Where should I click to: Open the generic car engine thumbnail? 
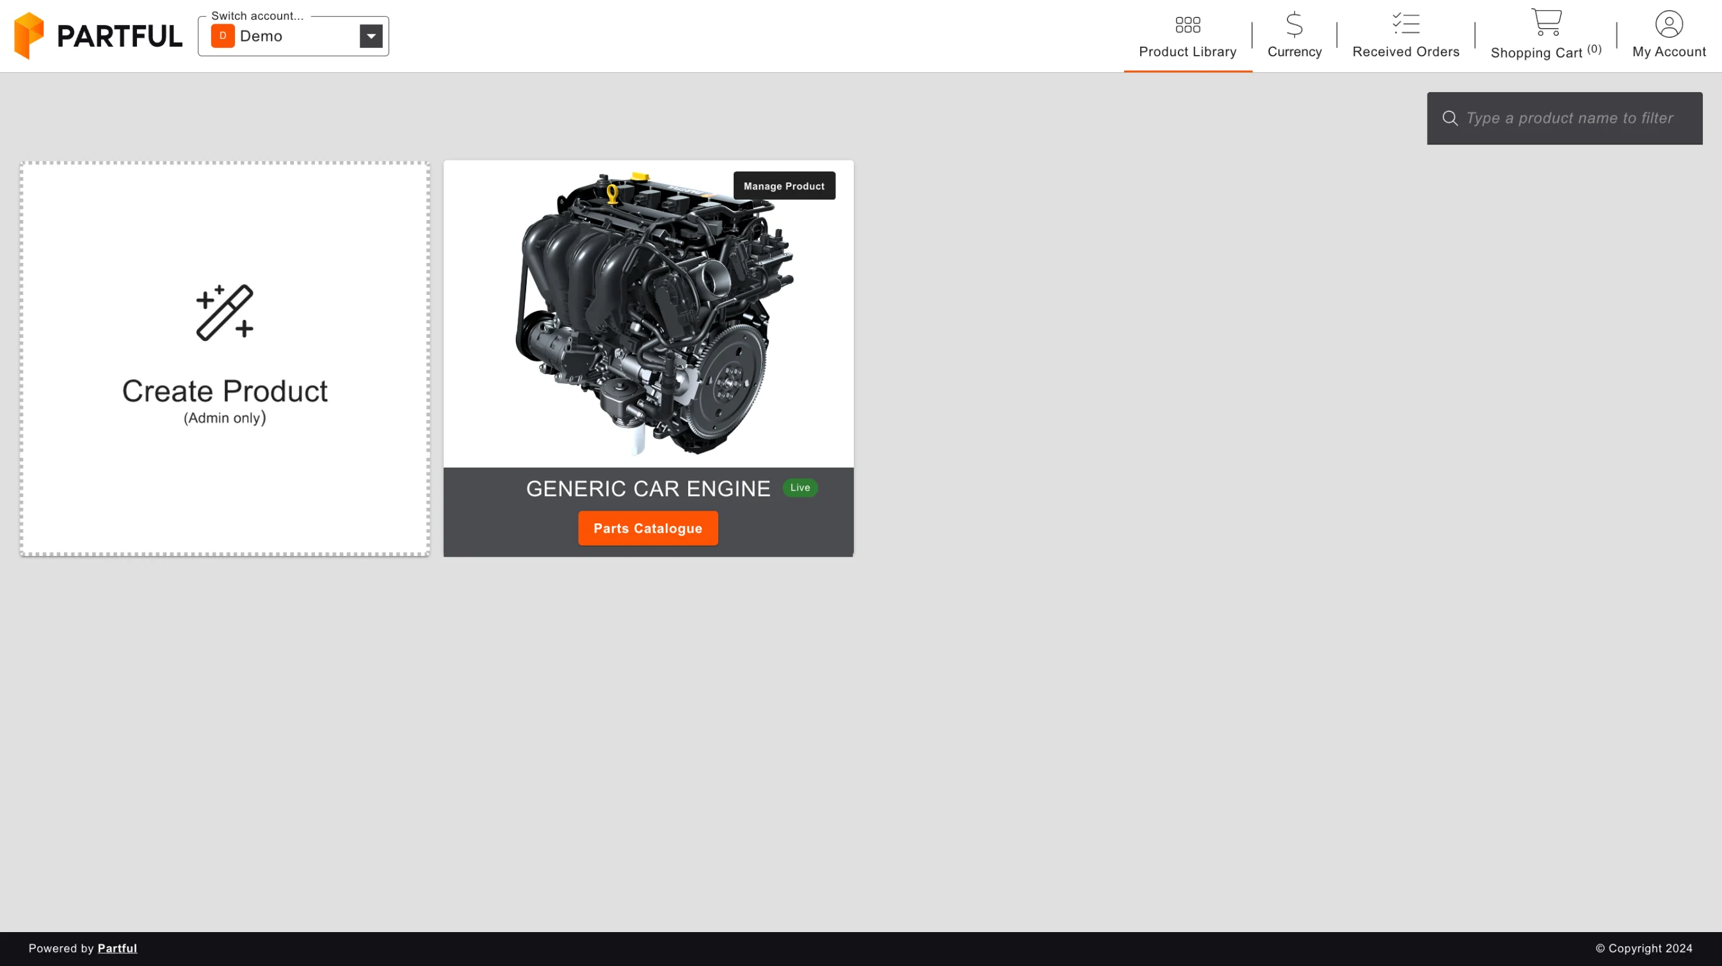(x=648, y=314)
